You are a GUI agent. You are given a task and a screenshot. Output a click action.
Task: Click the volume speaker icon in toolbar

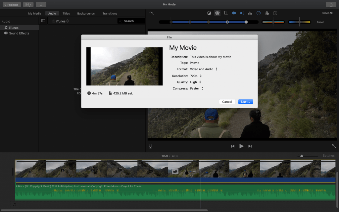[x=242, y=13]
